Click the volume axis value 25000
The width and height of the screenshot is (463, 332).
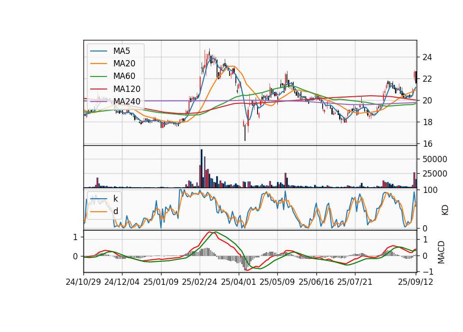point(435,174)
